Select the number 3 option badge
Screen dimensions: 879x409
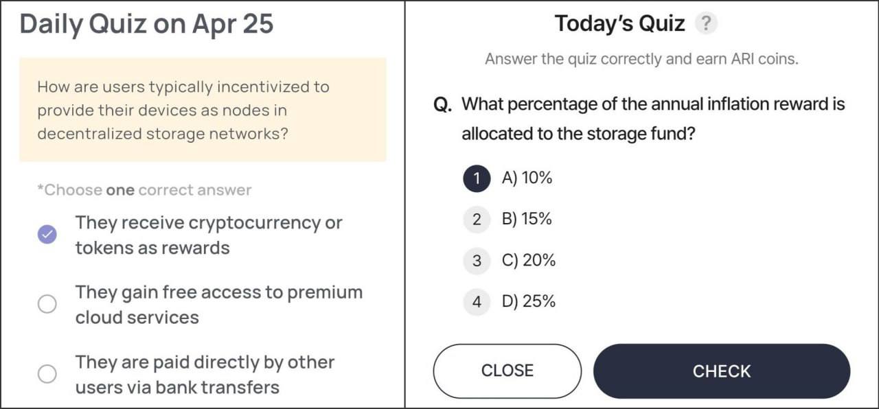[x=477, y=261]
